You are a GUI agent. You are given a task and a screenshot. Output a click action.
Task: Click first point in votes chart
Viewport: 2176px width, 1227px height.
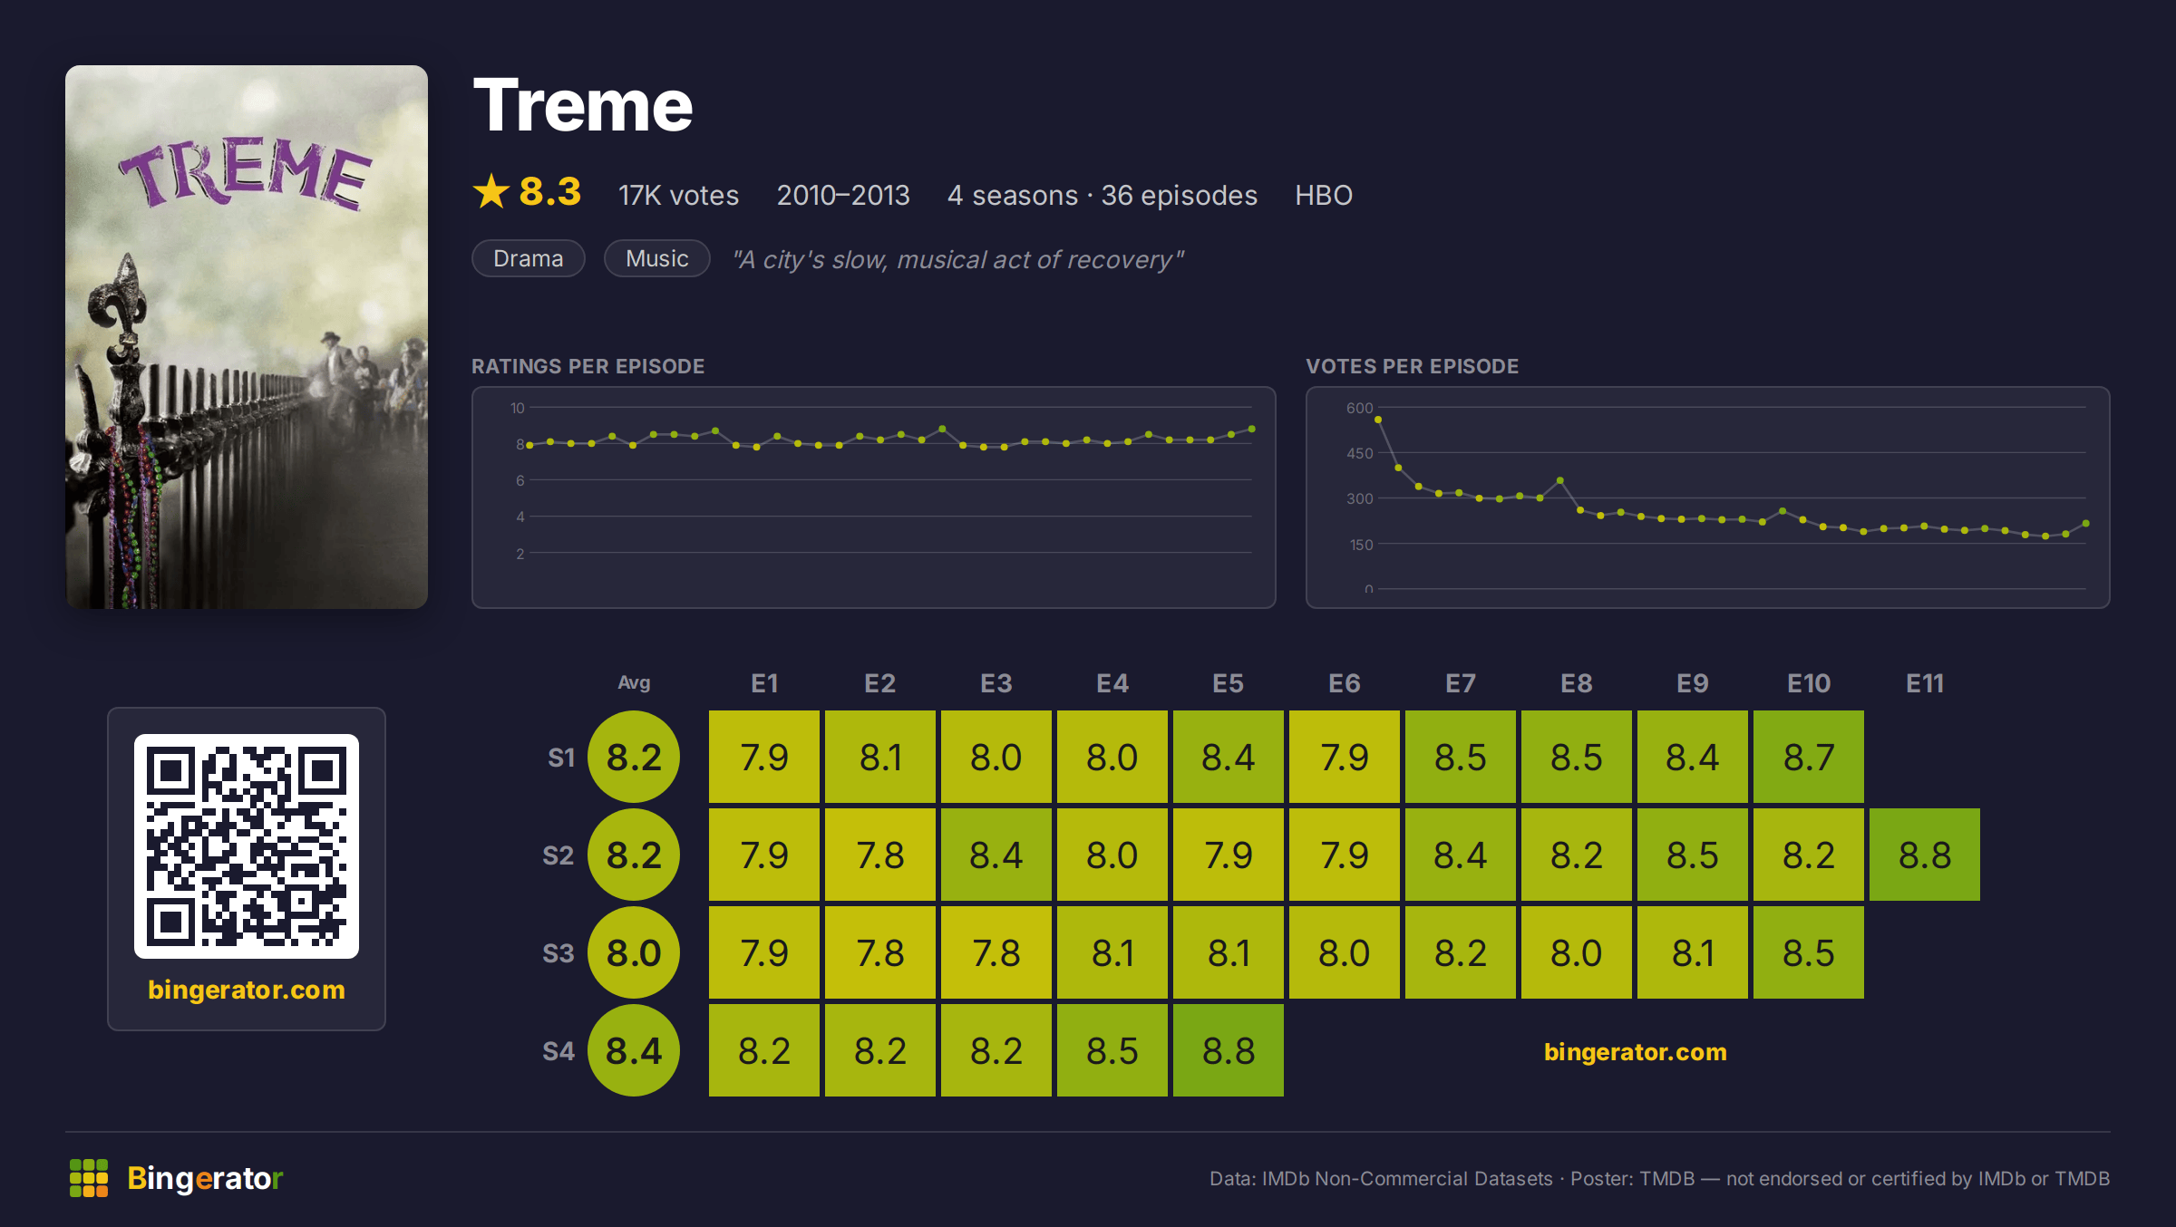coord(1378,420)
